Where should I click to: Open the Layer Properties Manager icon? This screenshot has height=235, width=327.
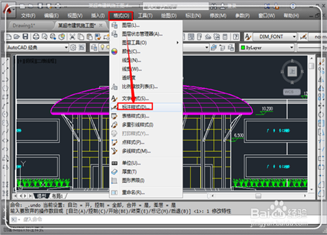pyautogui.click(x=94, y=48)
